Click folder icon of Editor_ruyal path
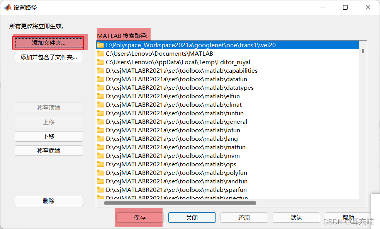The height and width of the screenshot is (229, 380). point(100,62)
